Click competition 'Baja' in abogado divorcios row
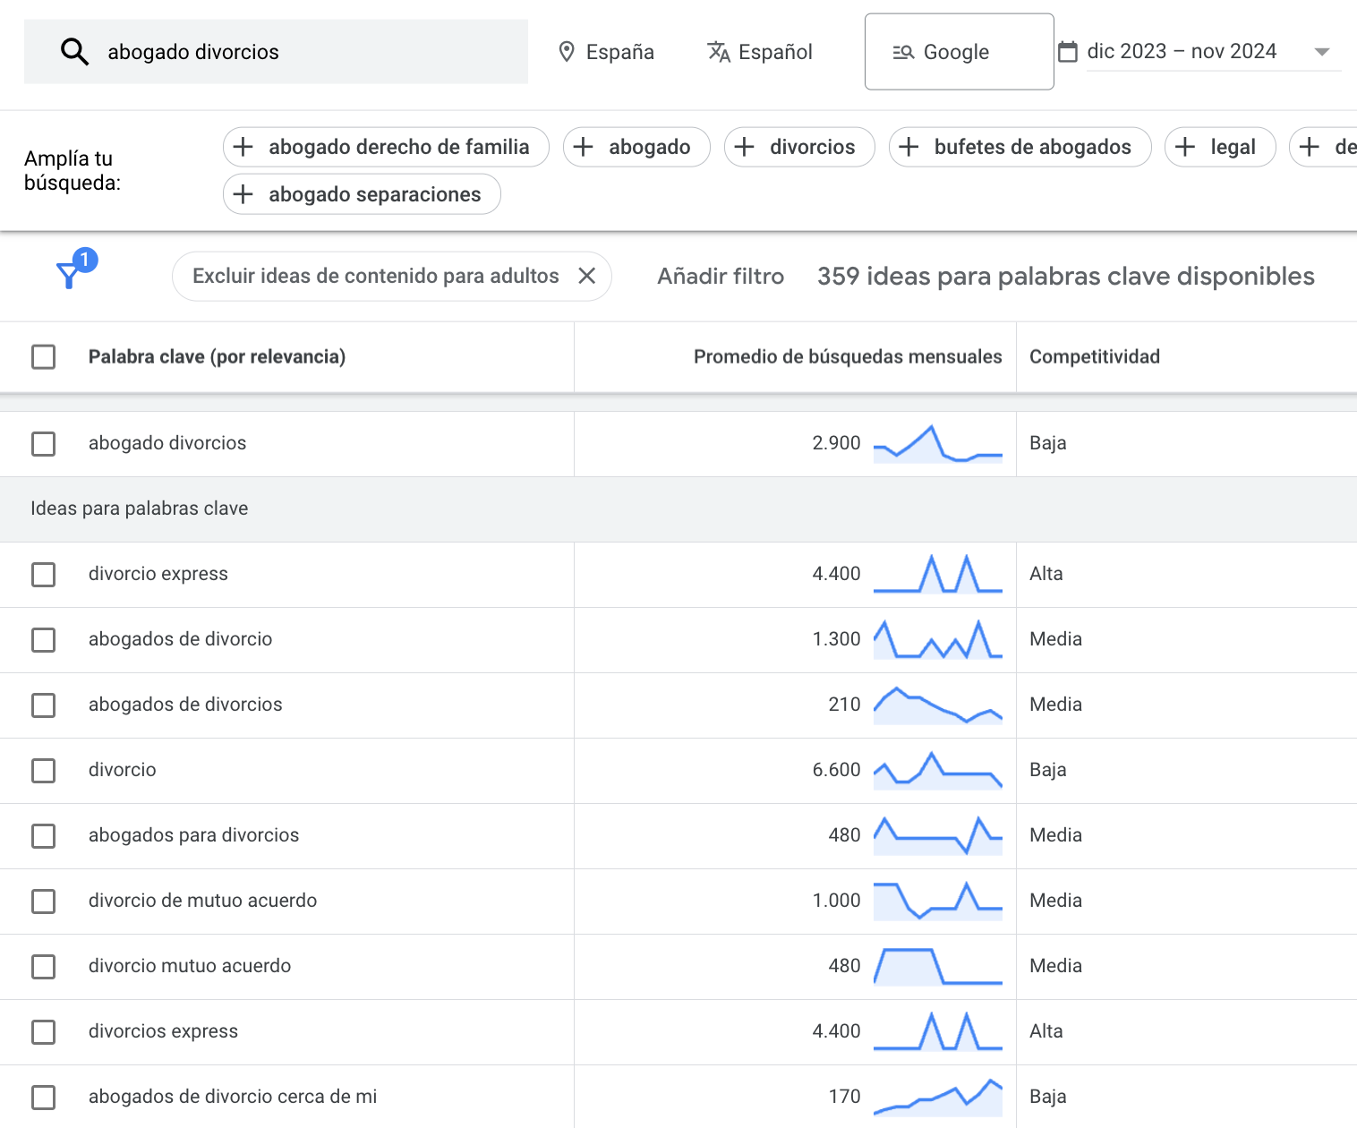 coord(1048,443)
